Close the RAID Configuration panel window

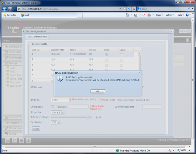172,31
